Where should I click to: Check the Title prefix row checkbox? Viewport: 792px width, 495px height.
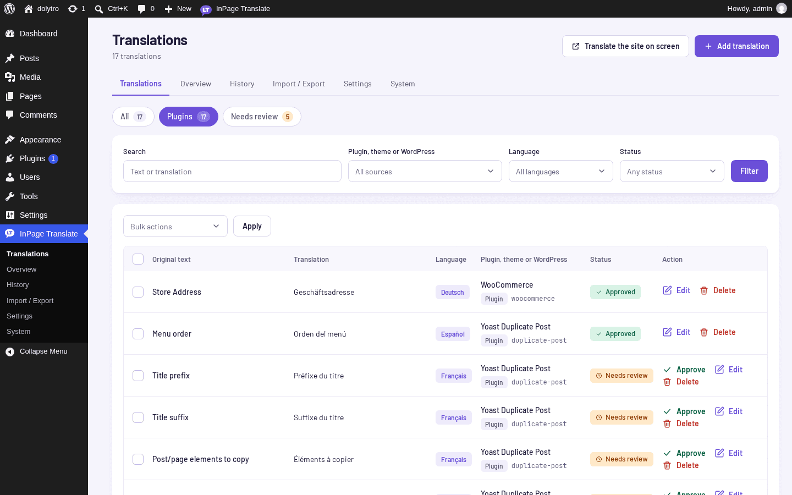pyautogui.click(x=138, y=376)
